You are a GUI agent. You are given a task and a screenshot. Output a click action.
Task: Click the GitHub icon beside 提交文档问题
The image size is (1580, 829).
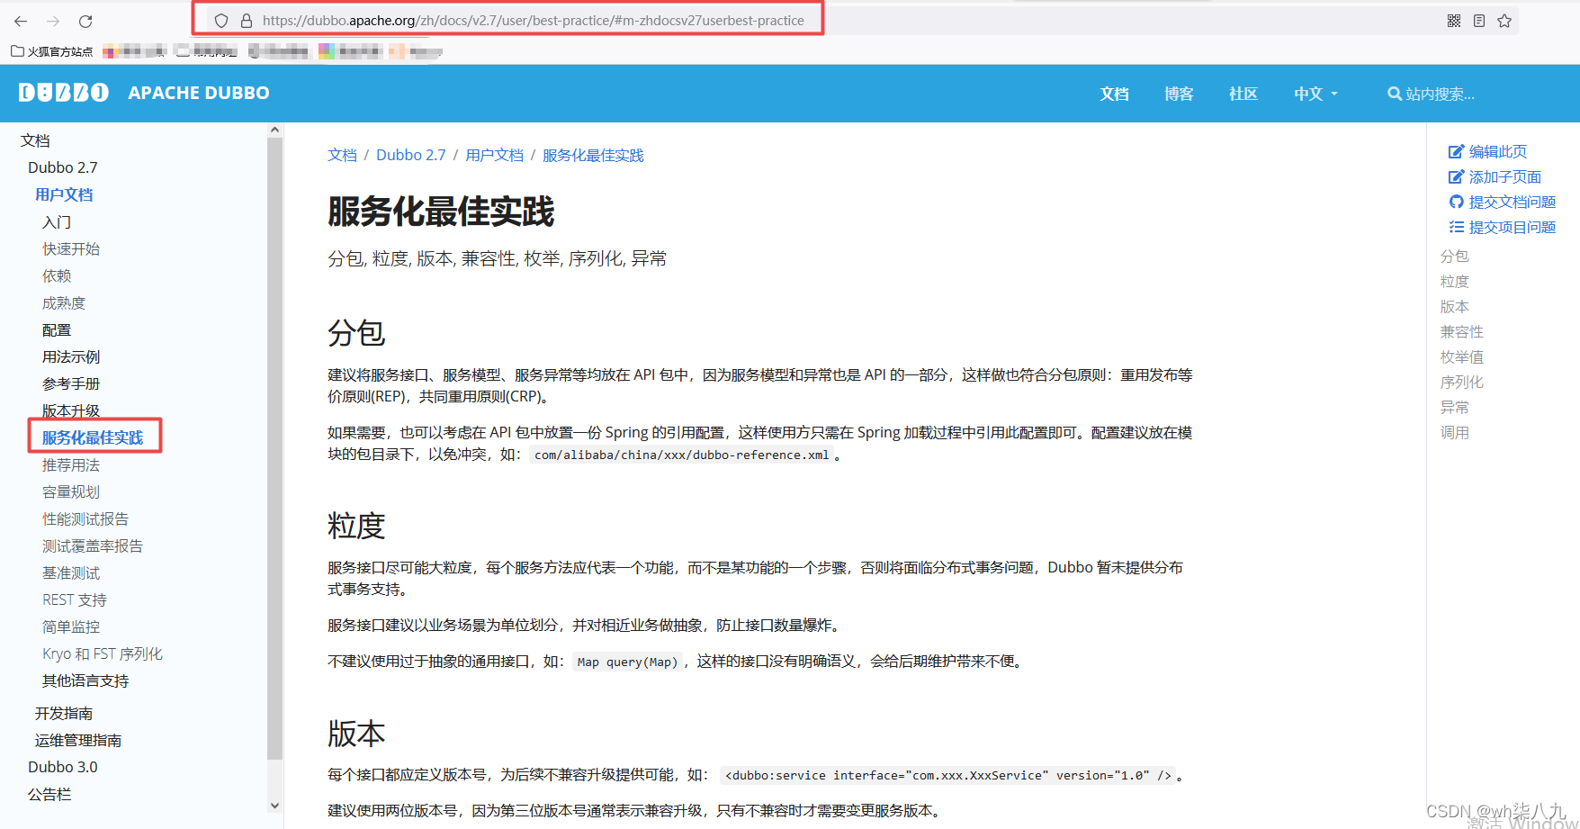1456,203
